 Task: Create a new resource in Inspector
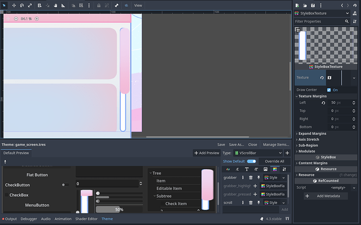(297, 5)
